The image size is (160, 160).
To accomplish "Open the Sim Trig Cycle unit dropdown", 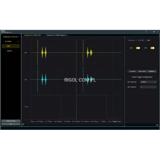I will (155, 82).
